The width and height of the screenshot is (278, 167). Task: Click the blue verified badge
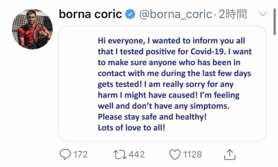130,14
